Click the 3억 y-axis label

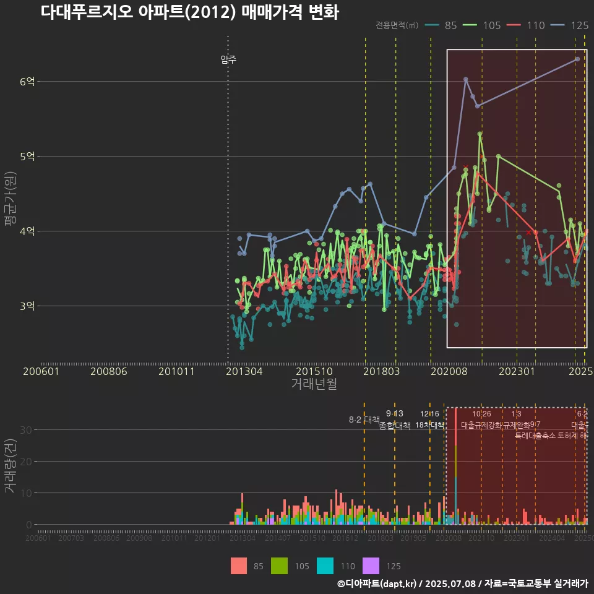[27, 306]
